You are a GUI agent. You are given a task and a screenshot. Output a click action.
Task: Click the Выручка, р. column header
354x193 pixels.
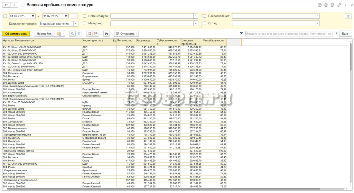pos(146,42)
